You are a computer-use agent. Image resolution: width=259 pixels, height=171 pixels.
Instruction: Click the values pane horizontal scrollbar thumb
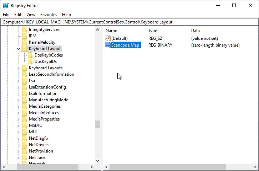168,167
